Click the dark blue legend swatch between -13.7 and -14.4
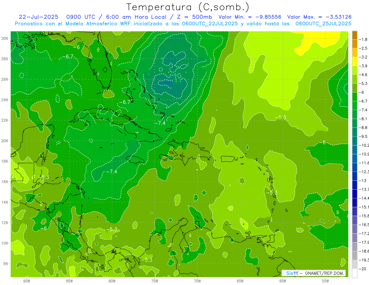The width and height of the screenshot is (369, 285). [x=355, y=194]
